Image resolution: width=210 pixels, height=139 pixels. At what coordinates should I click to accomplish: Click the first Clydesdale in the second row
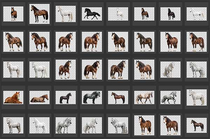13,42
